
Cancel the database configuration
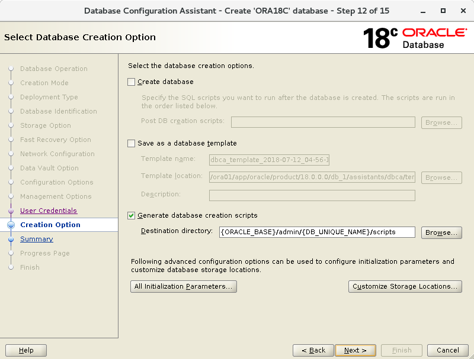coord(448,350)
